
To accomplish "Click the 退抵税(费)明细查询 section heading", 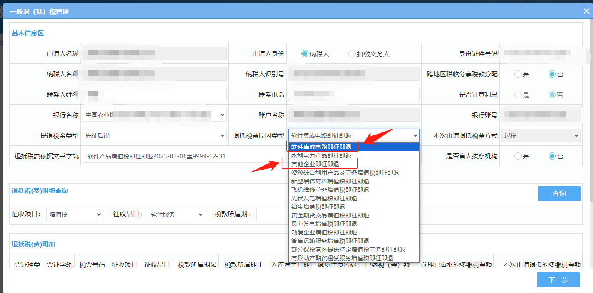I will coord(39,190).
